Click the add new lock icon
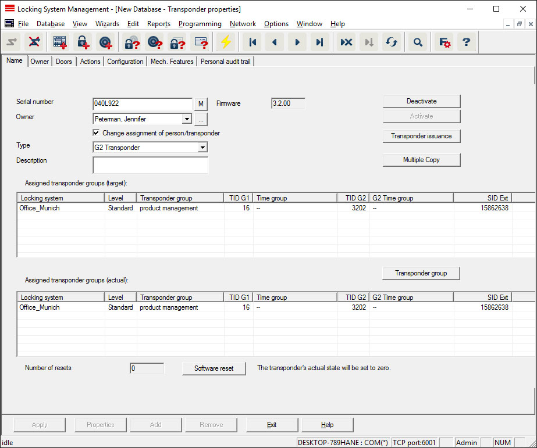The height and width of the screenshot is (448, 537). 83,42
